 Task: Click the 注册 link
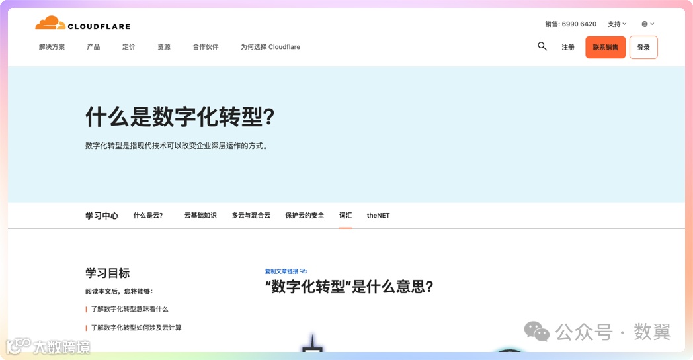click(568, 48)
